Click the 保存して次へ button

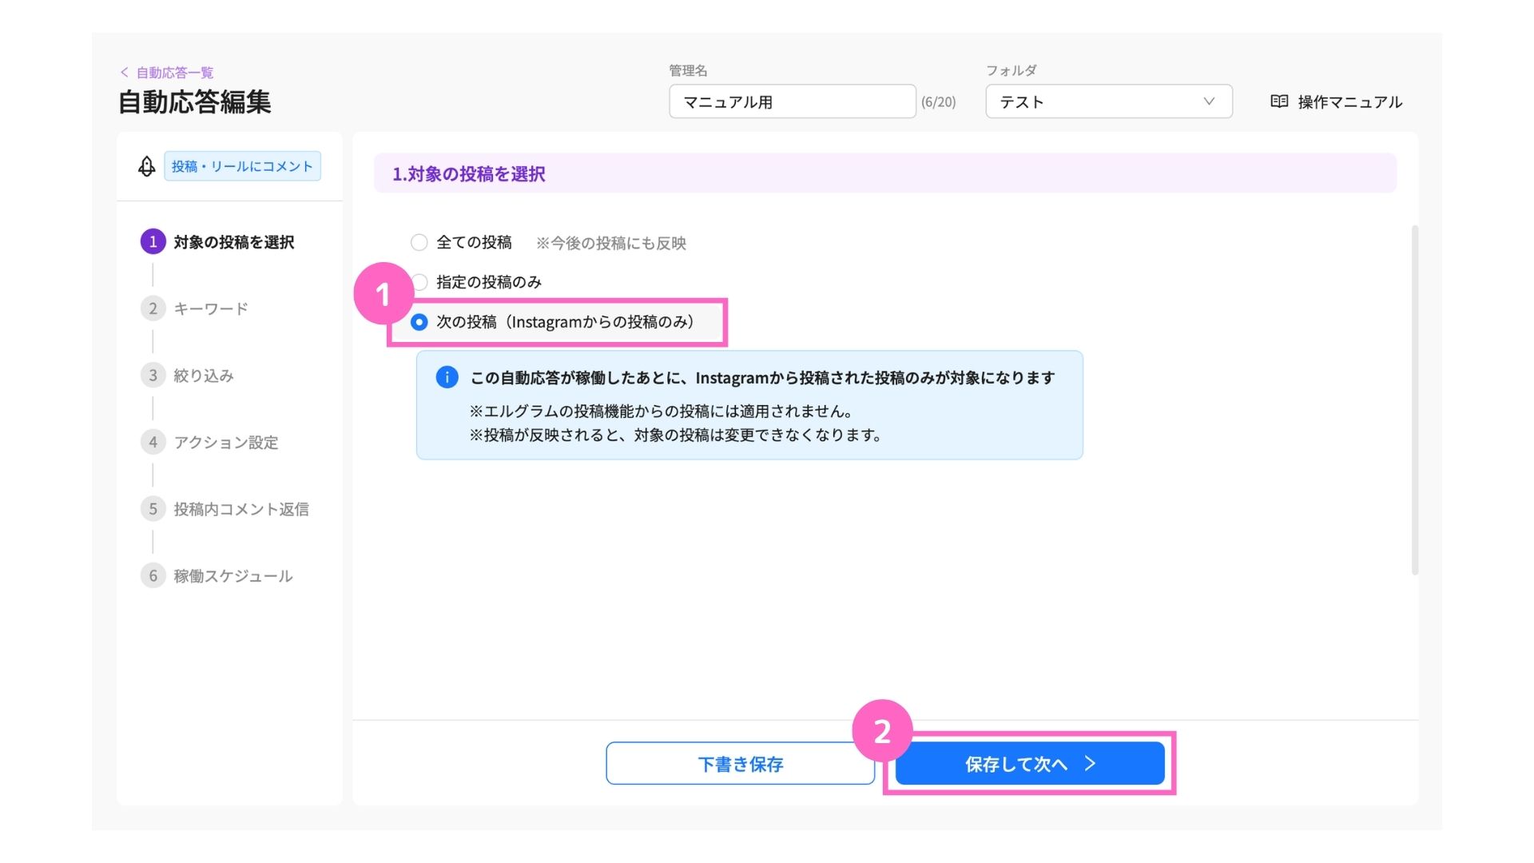pos(1029,764)
